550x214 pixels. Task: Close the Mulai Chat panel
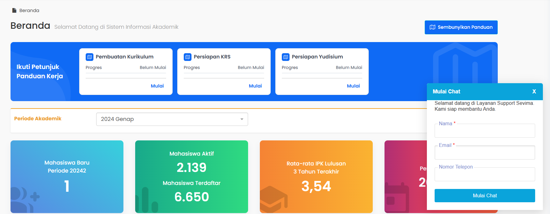[x=534, y=92]
